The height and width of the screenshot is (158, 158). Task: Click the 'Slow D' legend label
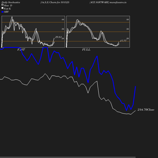tap(8, 5)
